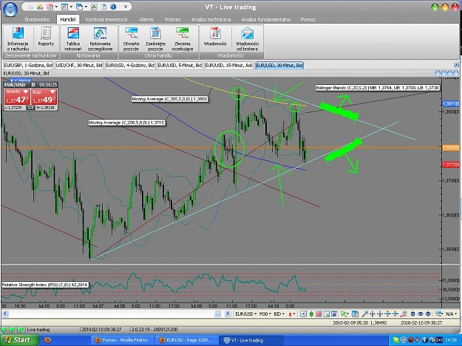Expand the arrow beside cascading windows icon
This screenshot has height=346, width=462.
[86, 7]
